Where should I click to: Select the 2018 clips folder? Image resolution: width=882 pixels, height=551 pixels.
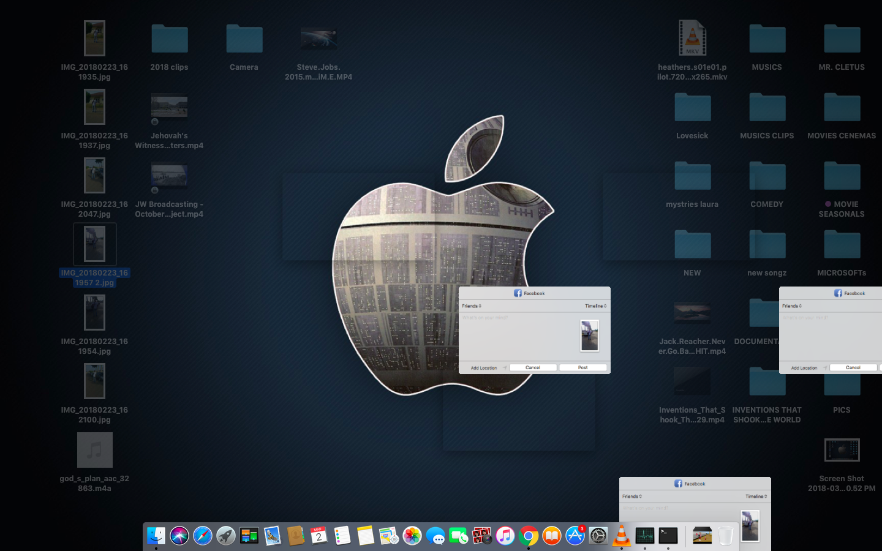tap(170, 39)
